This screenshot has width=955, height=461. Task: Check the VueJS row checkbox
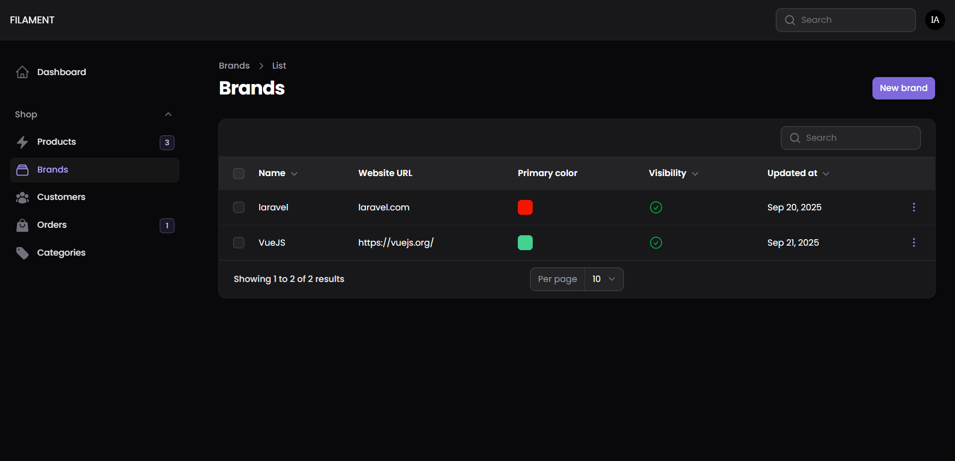(x=239, y=243)
